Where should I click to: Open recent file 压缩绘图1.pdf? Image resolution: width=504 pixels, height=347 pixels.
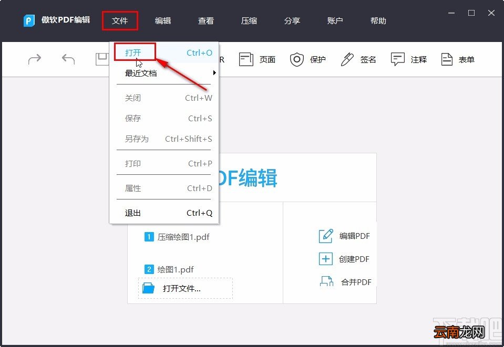point(183,237)
